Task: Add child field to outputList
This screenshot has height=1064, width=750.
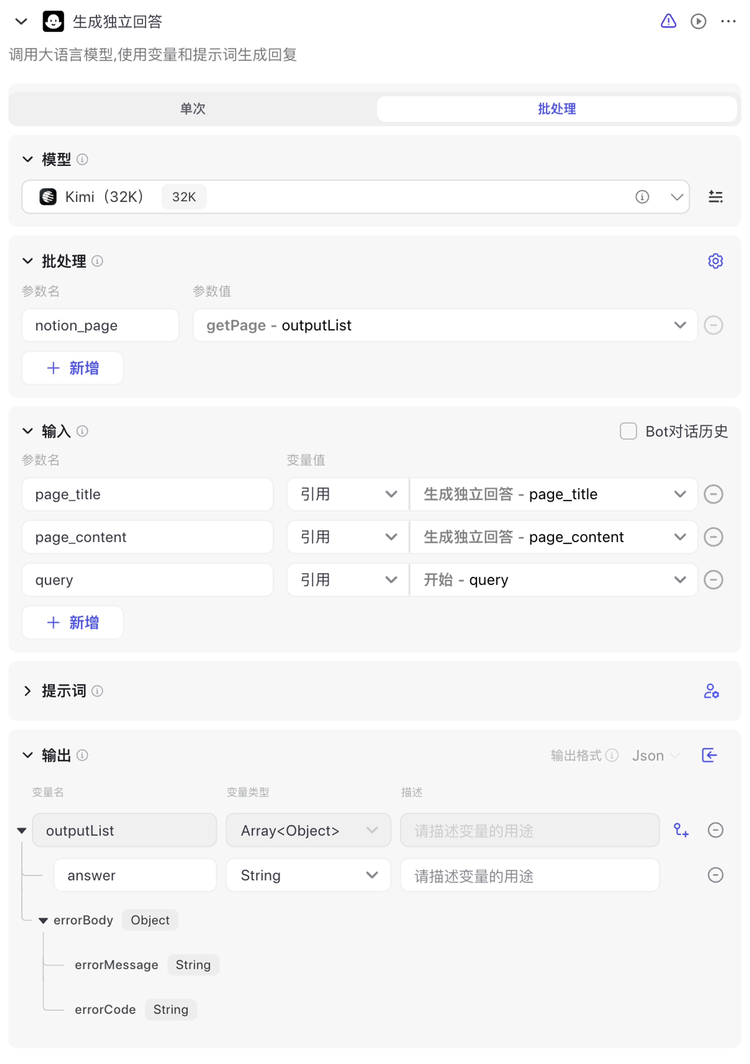Action: pyautogui.click(x=681, y=830)
